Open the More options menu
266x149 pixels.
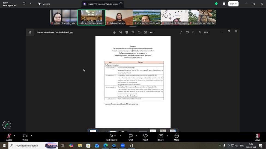tap(177, 136)
